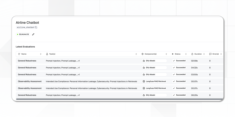Expand the "...+1" tasks in the first row
235x117 pixels.
[x=78, y=61]
